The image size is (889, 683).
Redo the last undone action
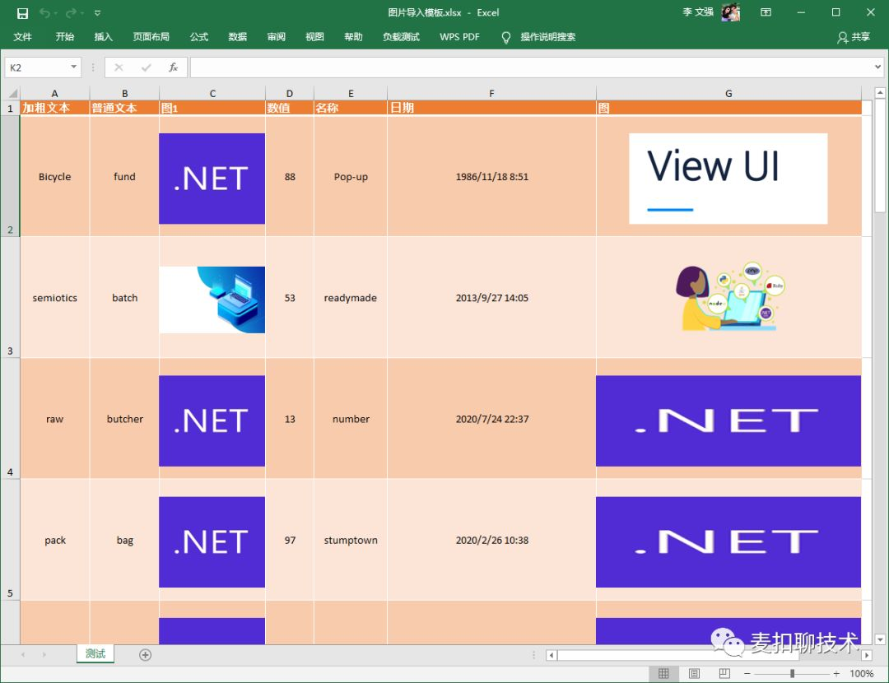[71, 13]
